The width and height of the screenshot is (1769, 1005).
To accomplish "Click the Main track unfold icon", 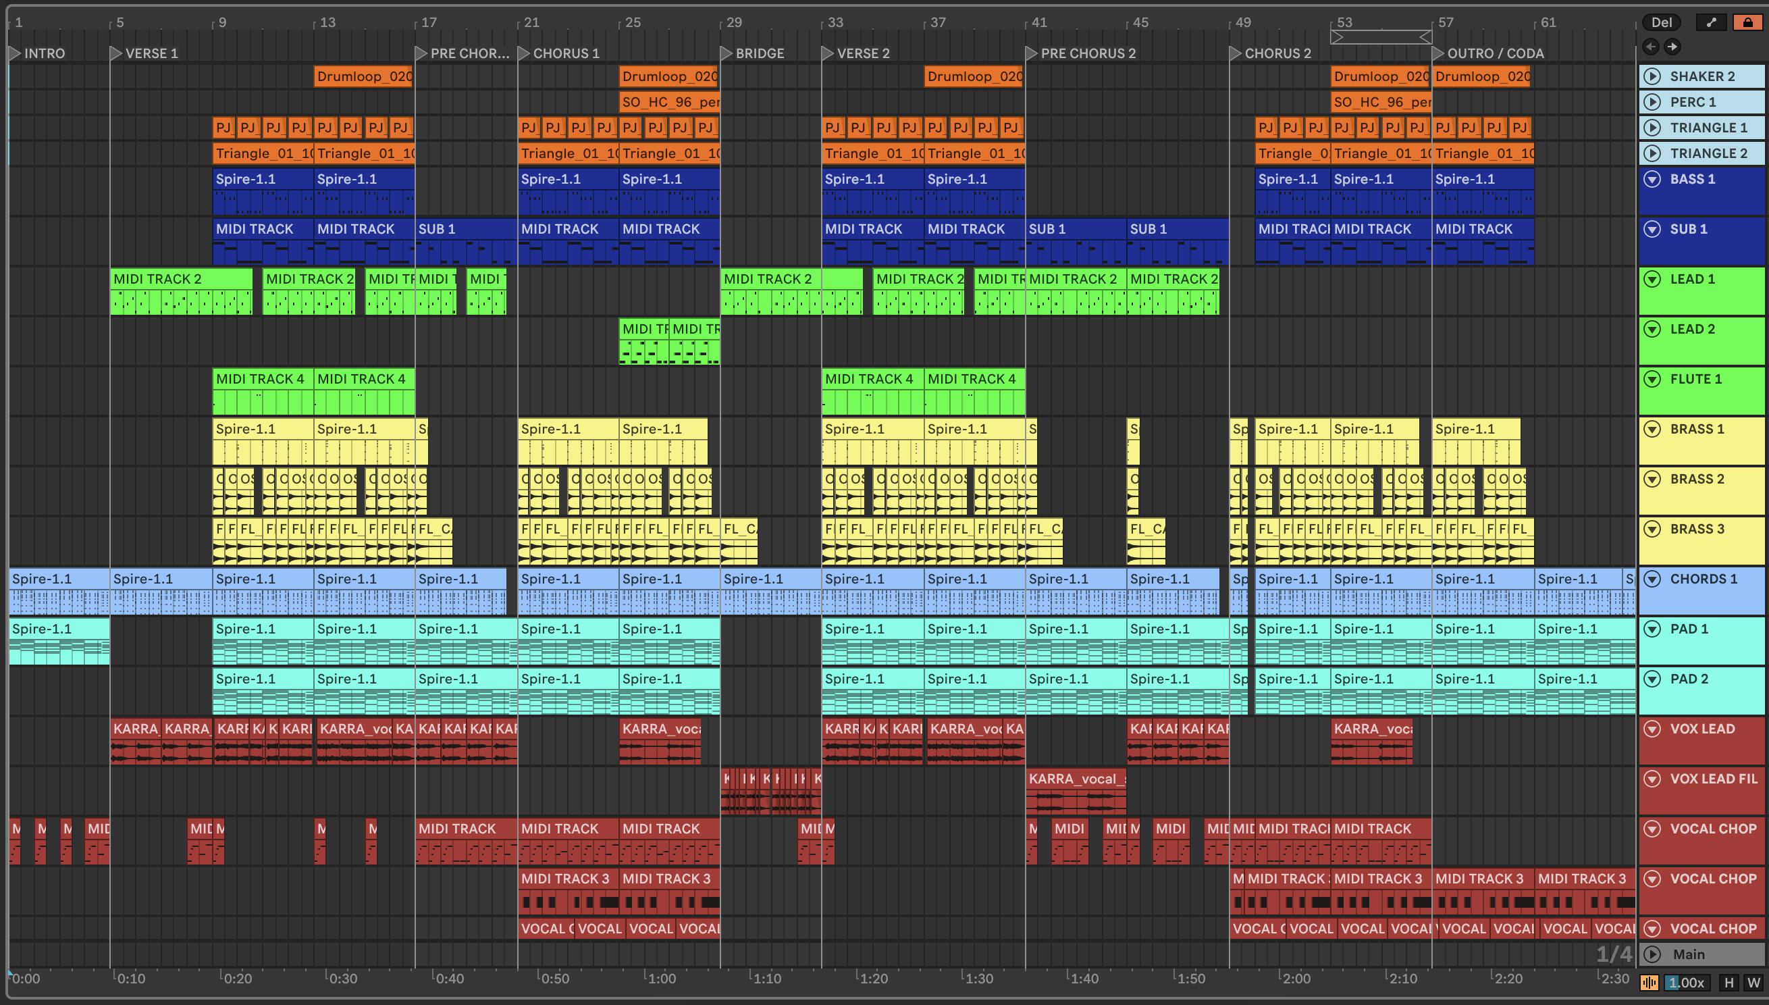I will [1652, 954].
